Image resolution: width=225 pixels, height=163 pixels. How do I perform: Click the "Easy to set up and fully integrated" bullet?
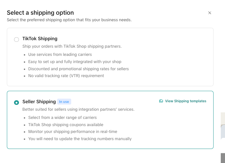click(x=75, y=62)
